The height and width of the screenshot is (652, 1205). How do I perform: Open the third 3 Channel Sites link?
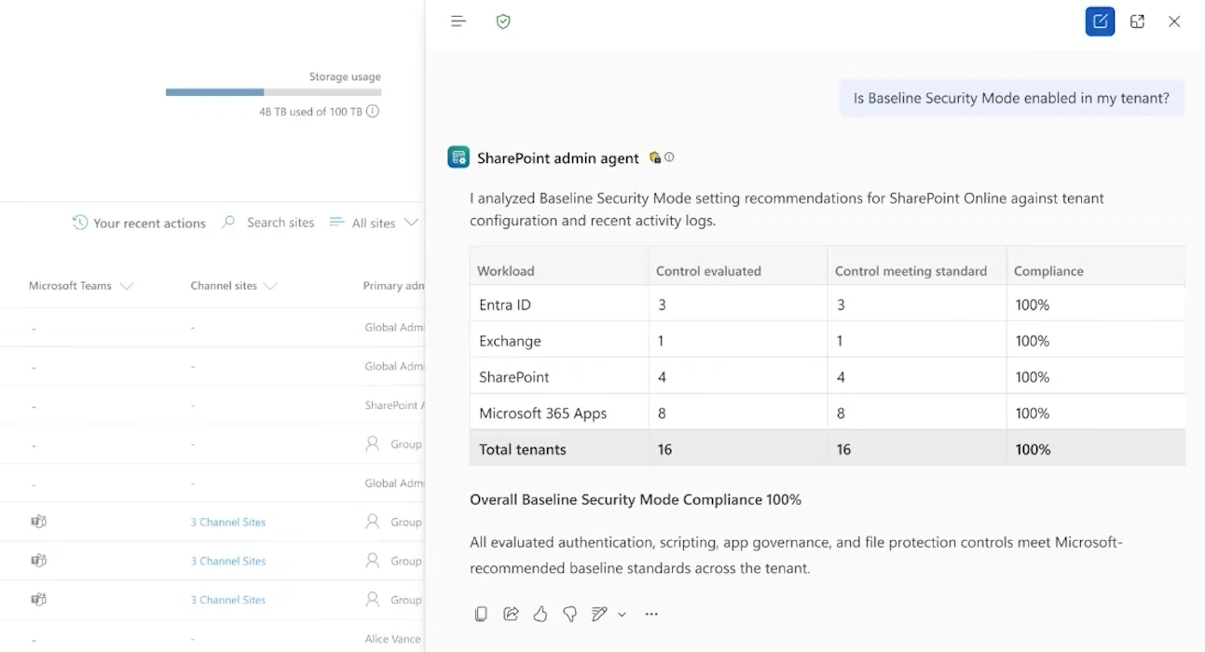(228, 601)
